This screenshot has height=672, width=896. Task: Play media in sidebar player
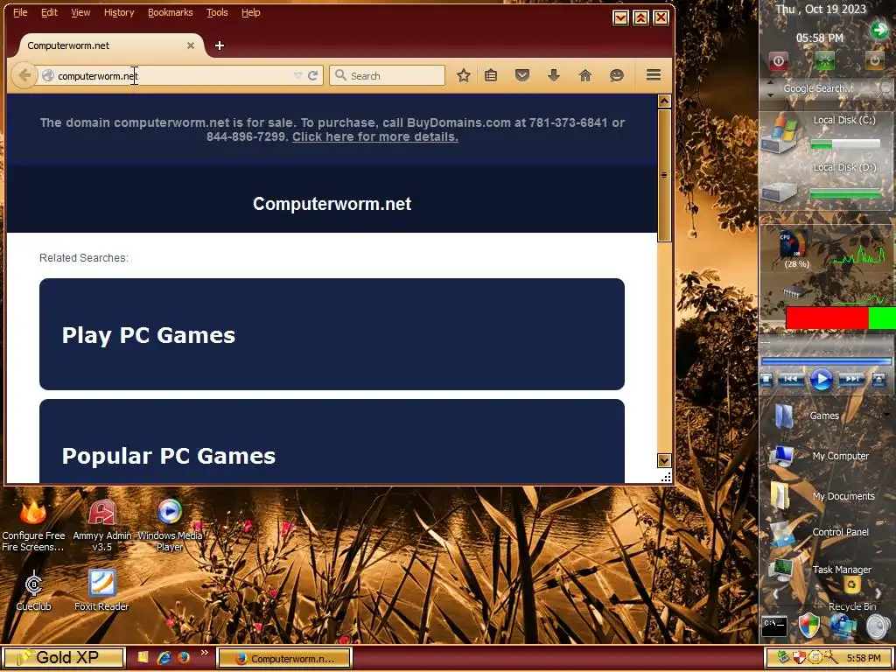[x=821, y=379]
